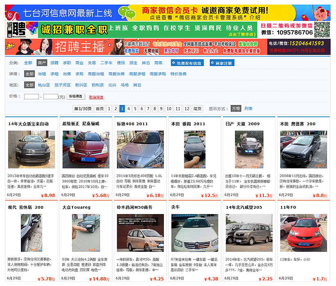Viewport: 336px width, 286px height.
Task: Select the 方框 grid display mode
Action: pyautogui.click(x=236, y=109)
